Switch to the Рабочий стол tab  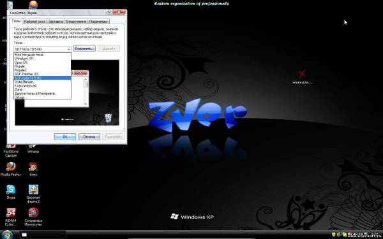click(x=34, y=22)
